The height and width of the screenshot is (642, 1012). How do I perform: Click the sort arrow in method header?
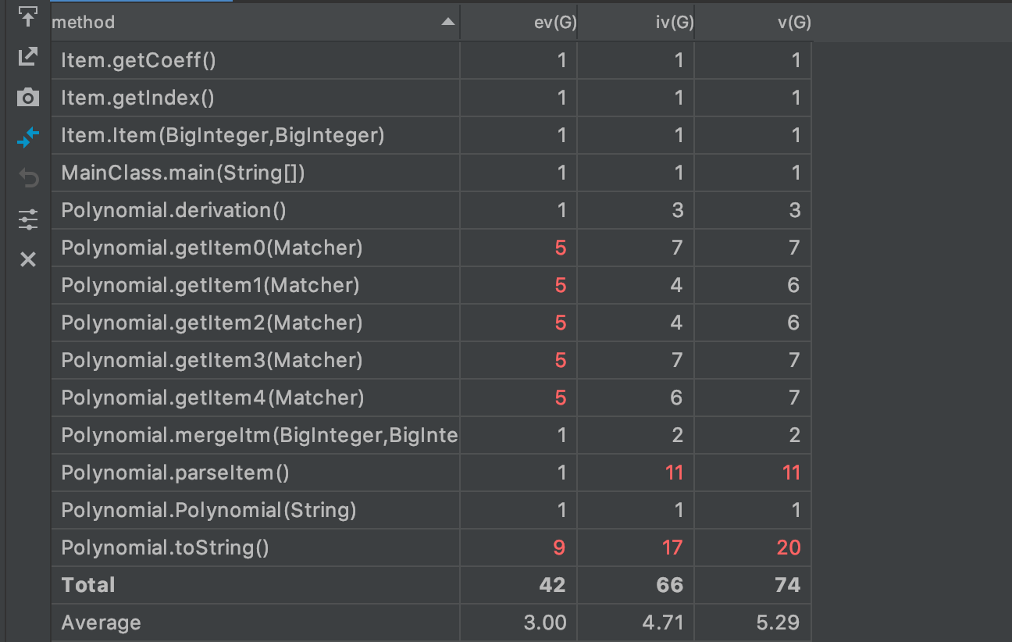click(x=447, y=23)
